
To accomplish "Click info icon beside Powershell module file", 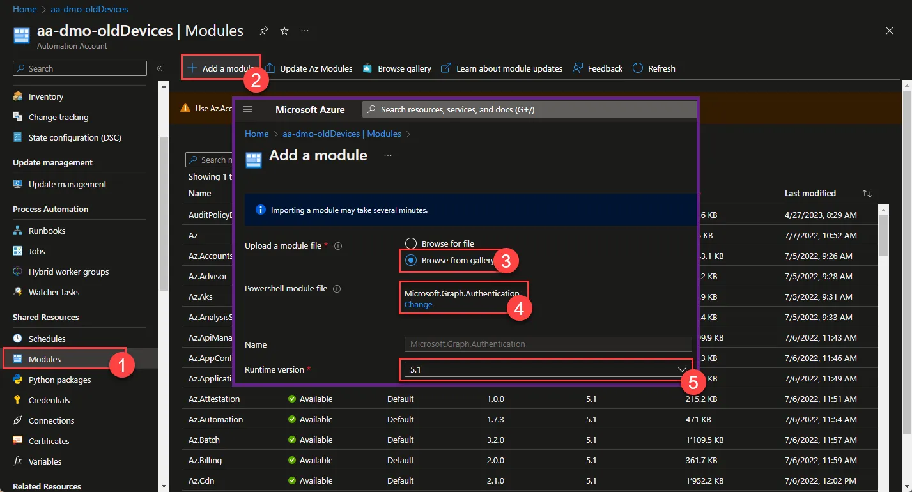I will (337, 288).
